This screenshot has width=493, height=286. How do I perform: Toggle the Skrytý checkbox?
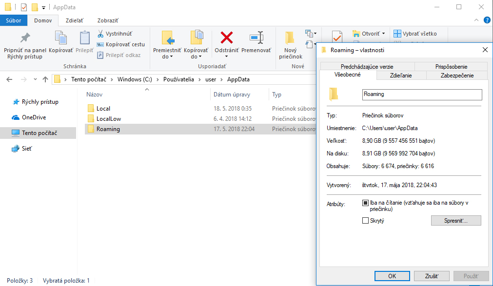pos(365,221)
